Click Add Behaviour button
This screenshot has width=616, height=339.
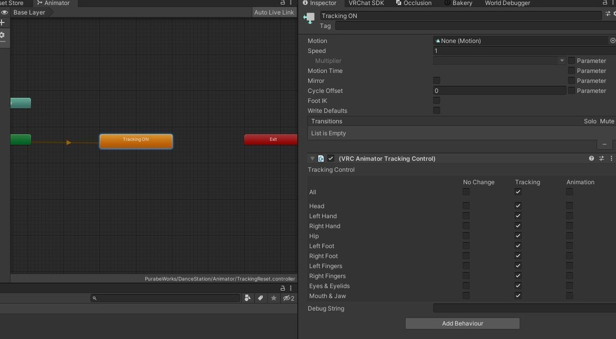[x=463, y=323]
